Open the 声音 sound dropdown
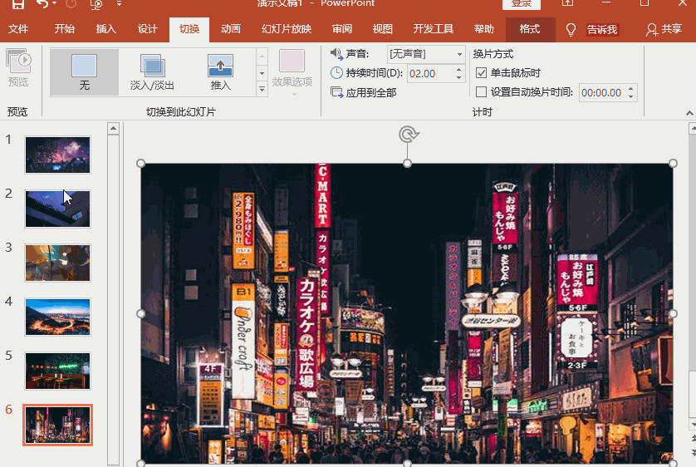The height and width of the screenshot is (467, 696). (x=459, y=54)
